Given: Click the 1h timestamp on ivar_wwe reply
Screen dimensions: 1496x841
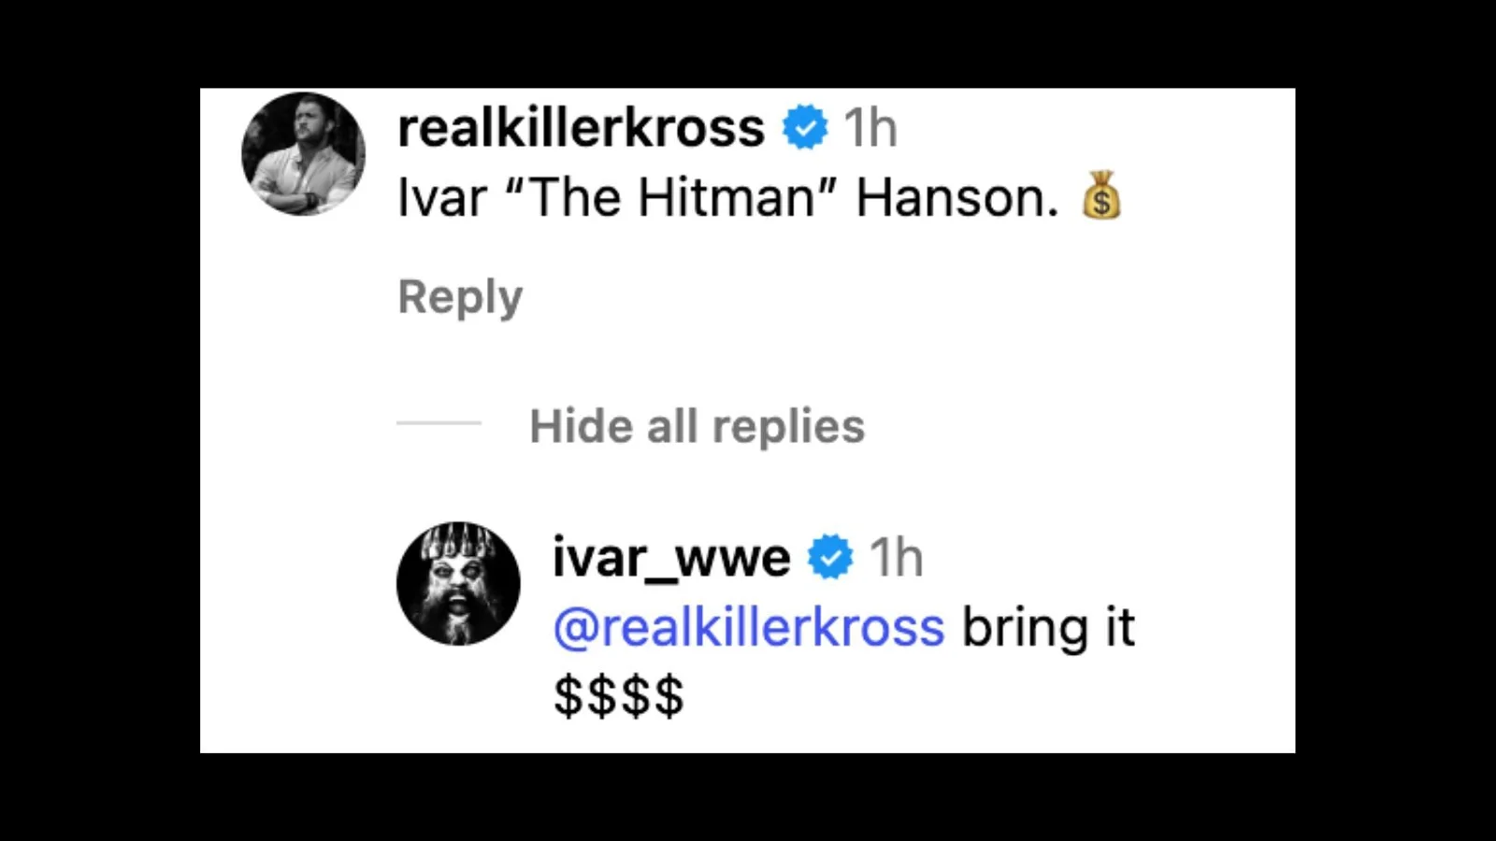Looking at the screenshot, I should [x=896, y=558].
